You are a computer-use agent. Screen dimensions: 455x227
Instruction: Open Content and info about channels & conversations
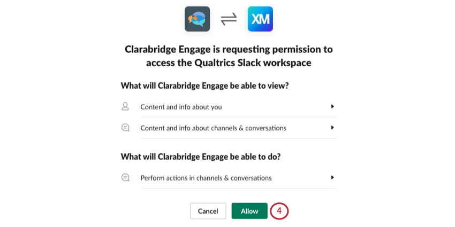(229, 128)
